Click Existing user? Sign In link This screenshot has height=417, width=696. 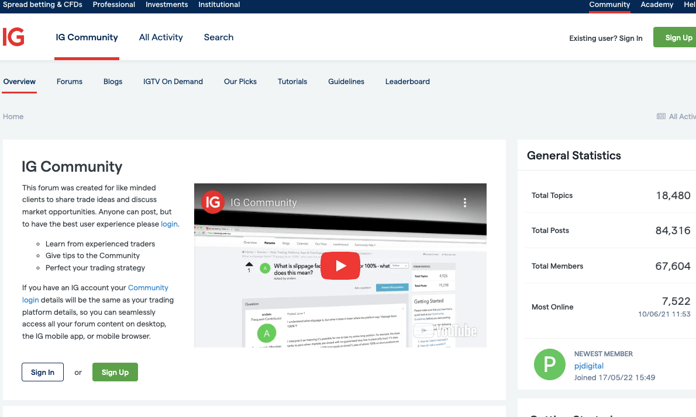pyautogui.click(x=605, y=38)
